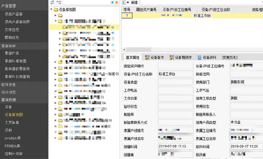Click the list view icon left of 新建
This screenshot has width=263, height=159.
point(124,3)
